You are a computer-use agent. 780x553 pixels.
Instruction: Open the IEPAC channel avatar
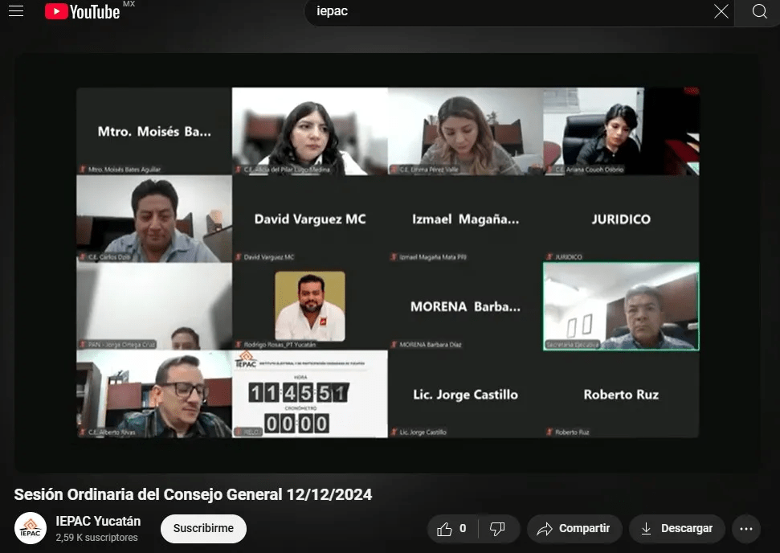pyautogui.click(x=31, y=528)
